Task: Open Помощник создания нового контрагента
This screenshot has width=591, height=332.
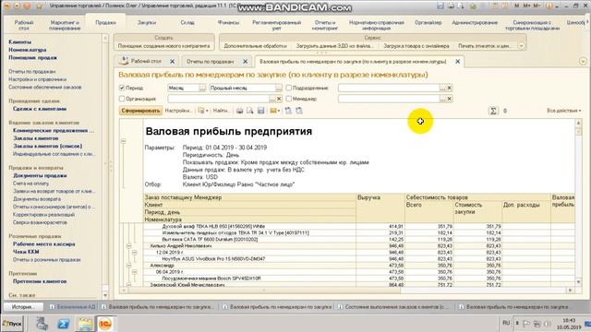Action: pos(163,46)
